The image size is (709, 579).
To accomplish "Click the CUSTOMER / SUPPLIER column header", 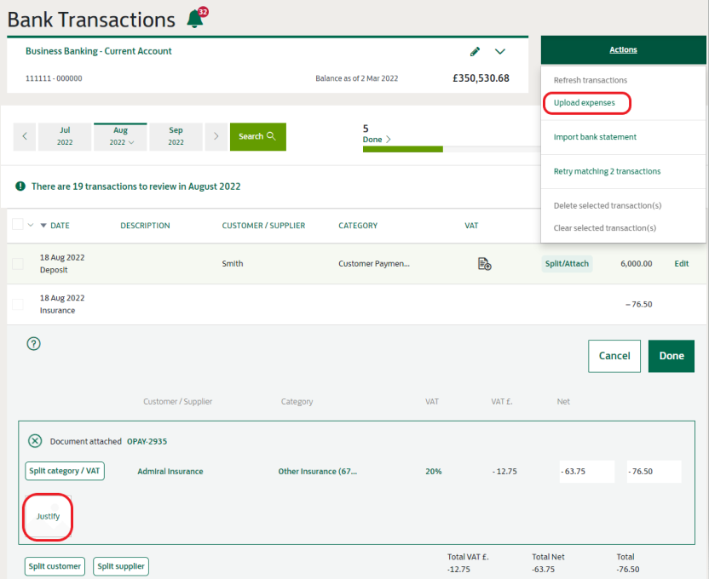I will click(x=263, y=226).
